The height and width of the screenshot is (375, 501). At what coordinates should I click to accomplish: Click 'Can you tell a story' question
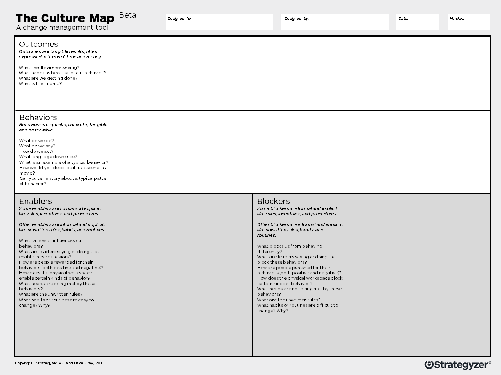click(65, 181)
